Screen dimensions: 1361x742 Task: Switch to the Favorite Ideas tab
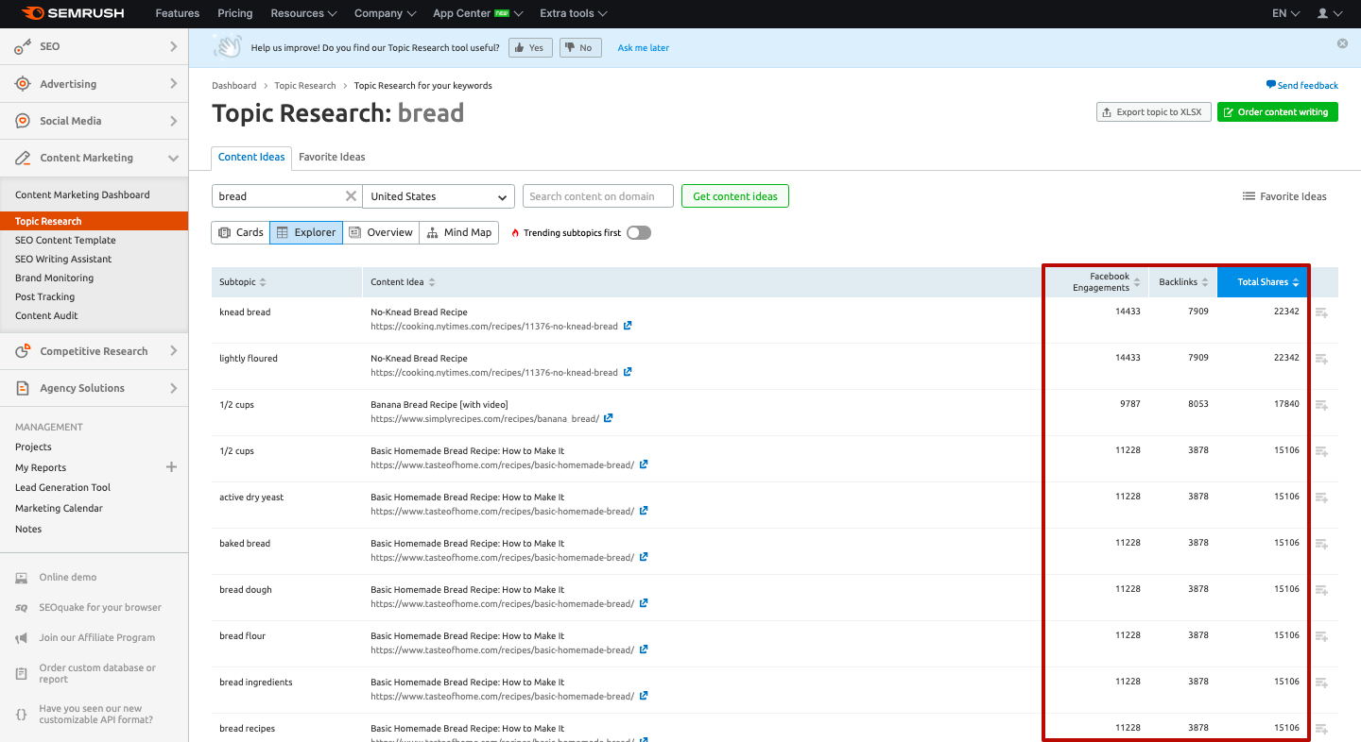tap(332, 157)
